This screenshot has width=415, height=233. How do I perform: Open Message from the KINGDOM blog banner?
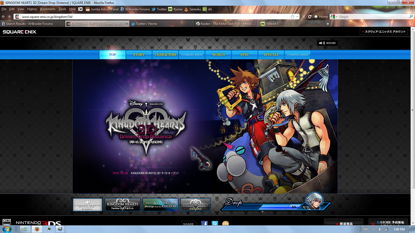click(x=161, y=205)
